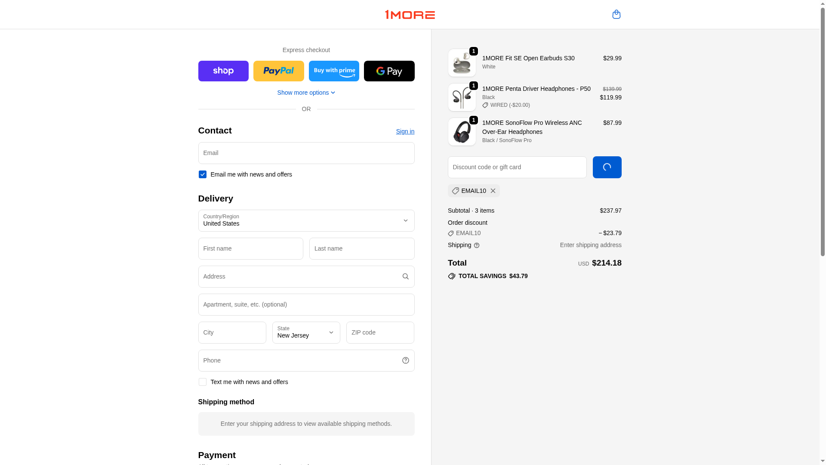Viewport: 826px width, 465px height.
Task: Focus the Discount code or gift card field
Action: coord(517,167)
